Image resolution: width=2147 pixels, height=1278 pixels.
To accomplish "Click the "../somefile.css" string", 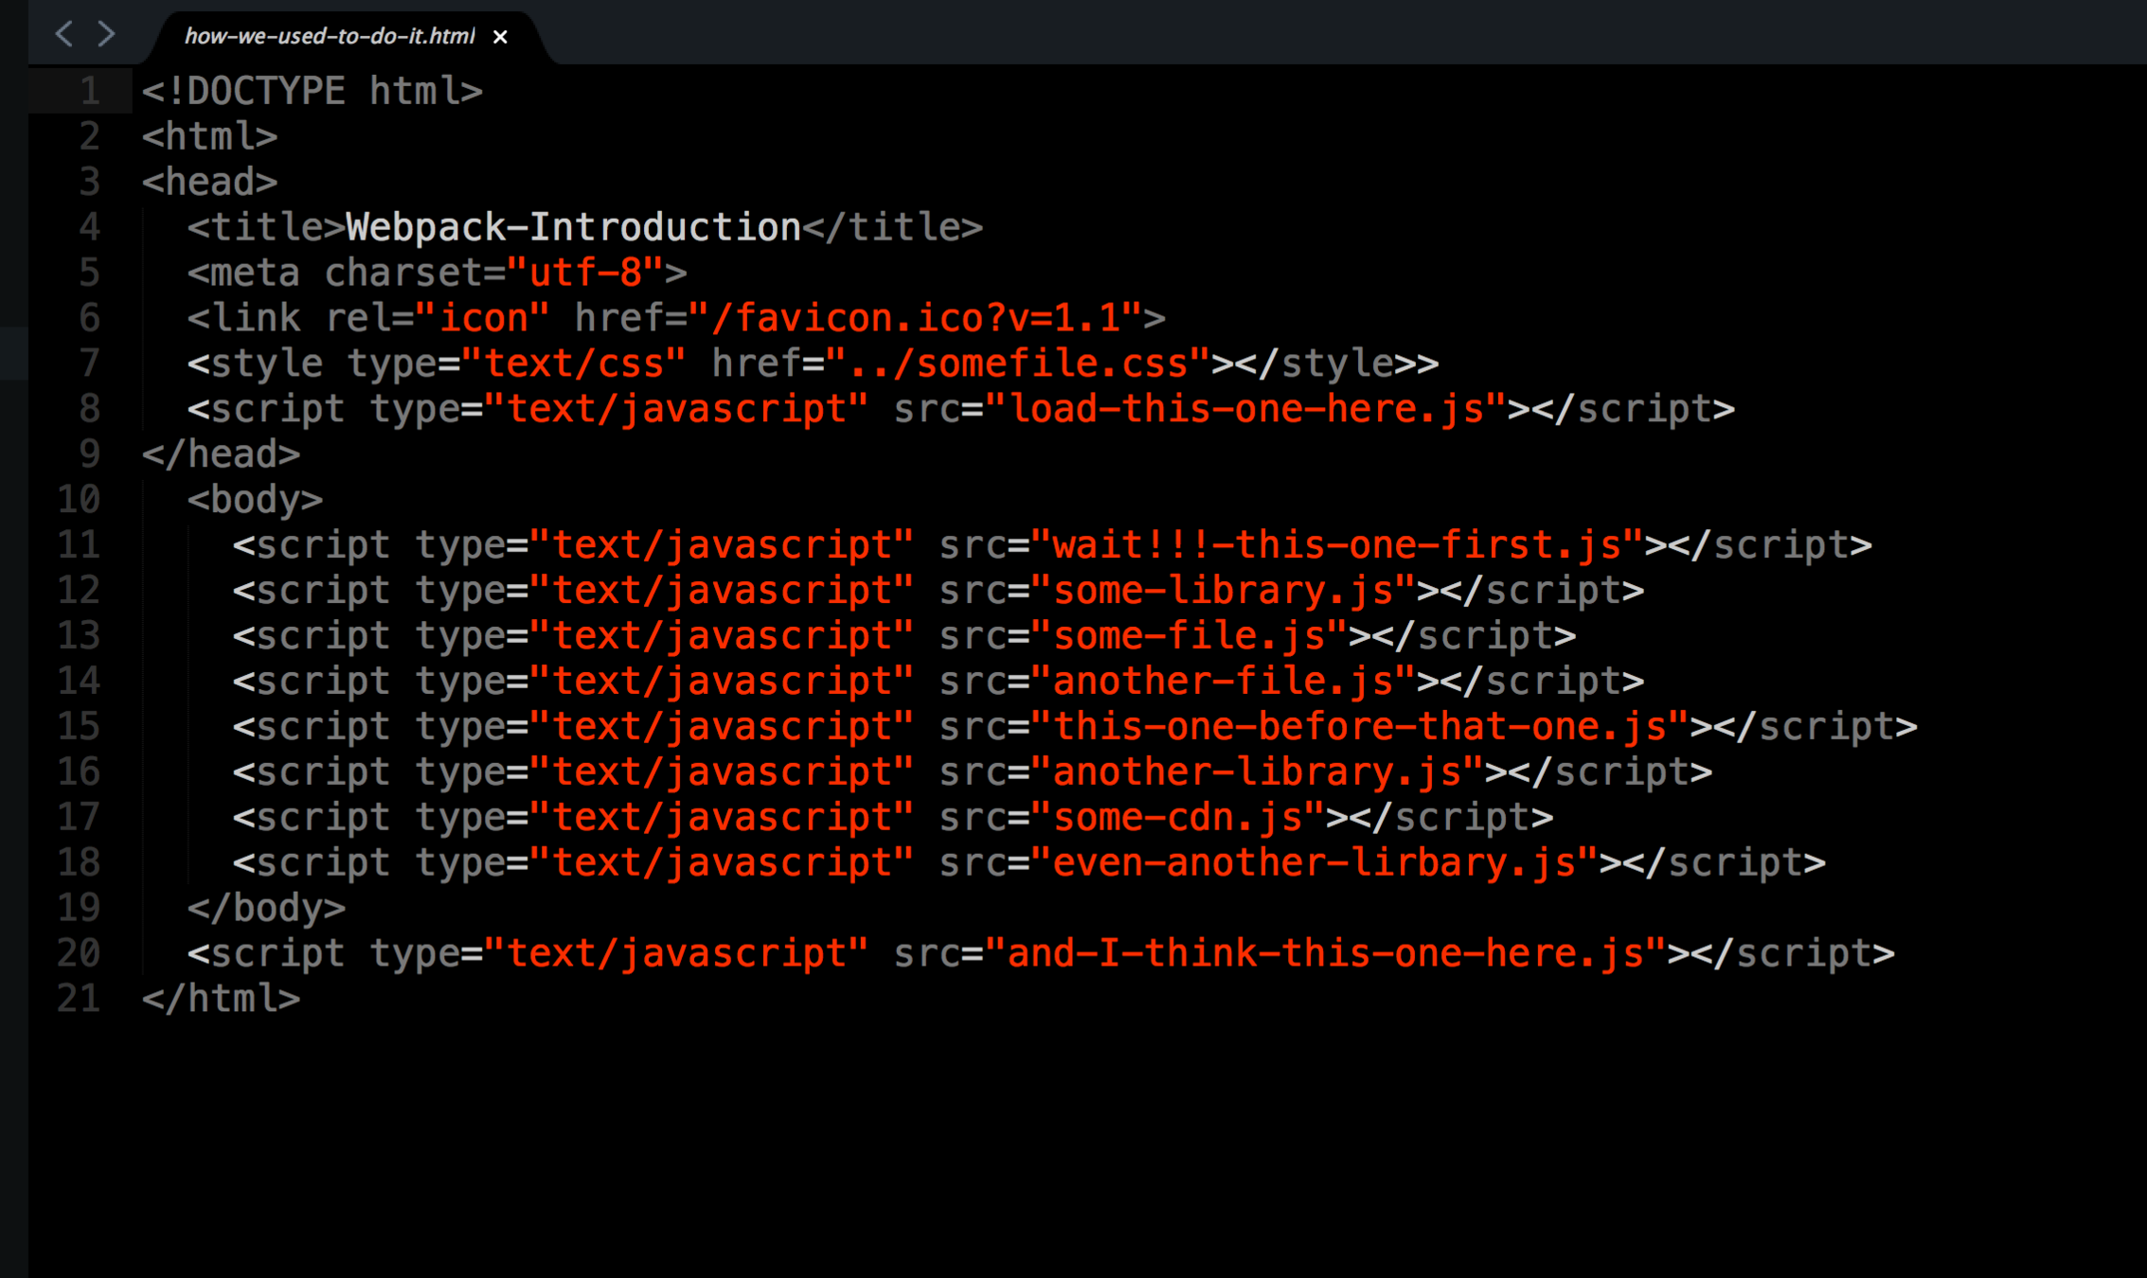I will 1018,364.
